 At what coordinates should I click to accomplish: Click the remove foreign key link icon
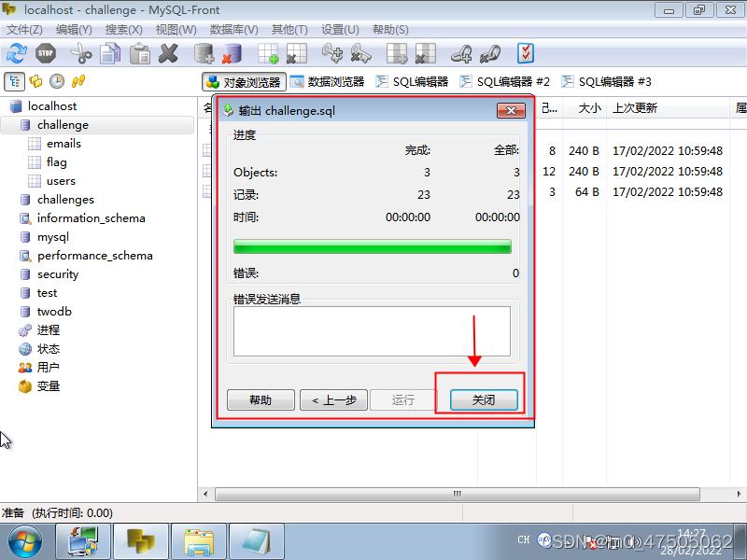(489, 53)
